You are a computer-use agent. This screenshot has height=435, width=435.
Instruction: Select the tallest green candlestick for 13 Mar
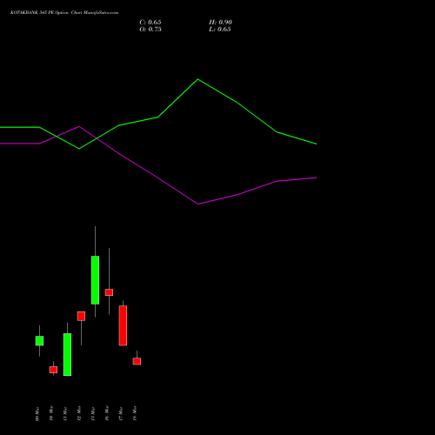coord(95,280)
